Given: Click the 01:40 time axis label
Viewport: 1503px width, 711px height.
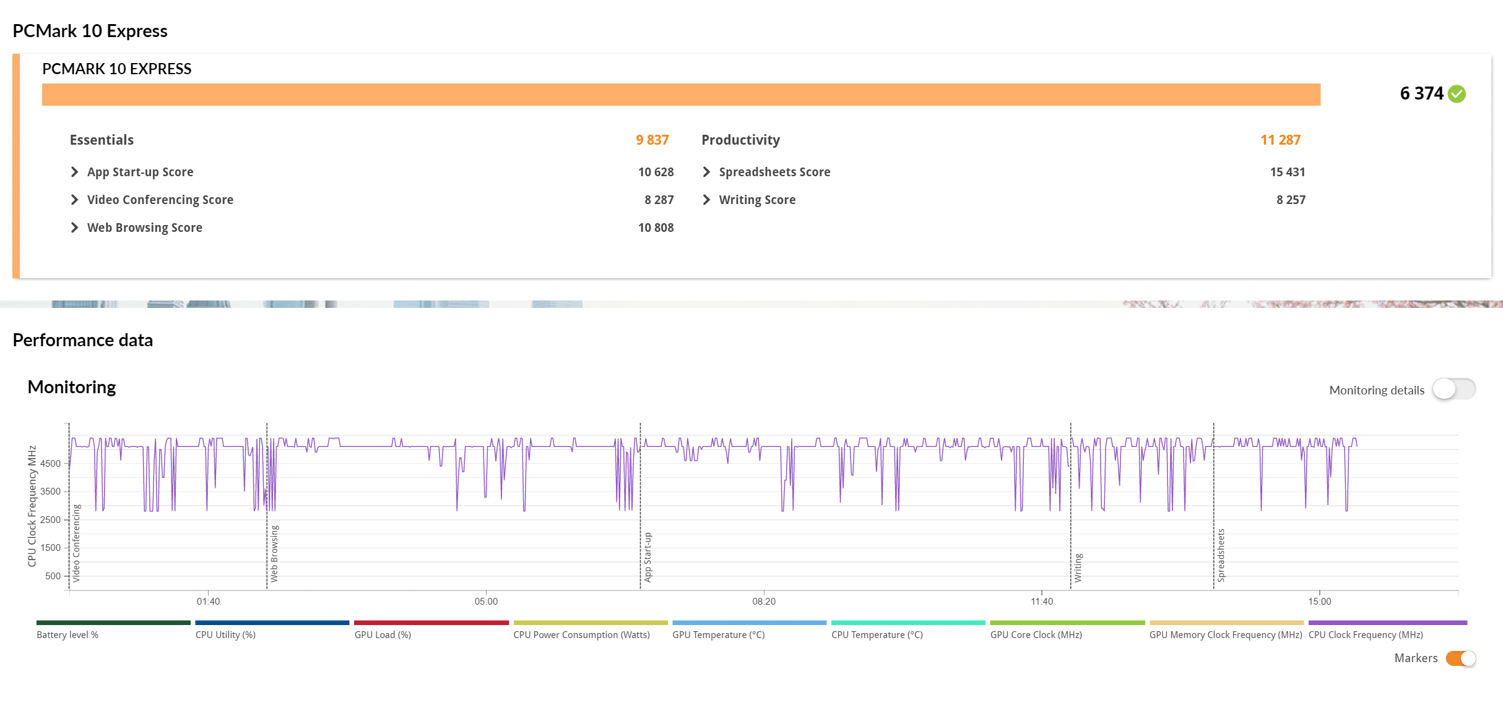Looking at the screenshot, I should [x=208, y=602].
